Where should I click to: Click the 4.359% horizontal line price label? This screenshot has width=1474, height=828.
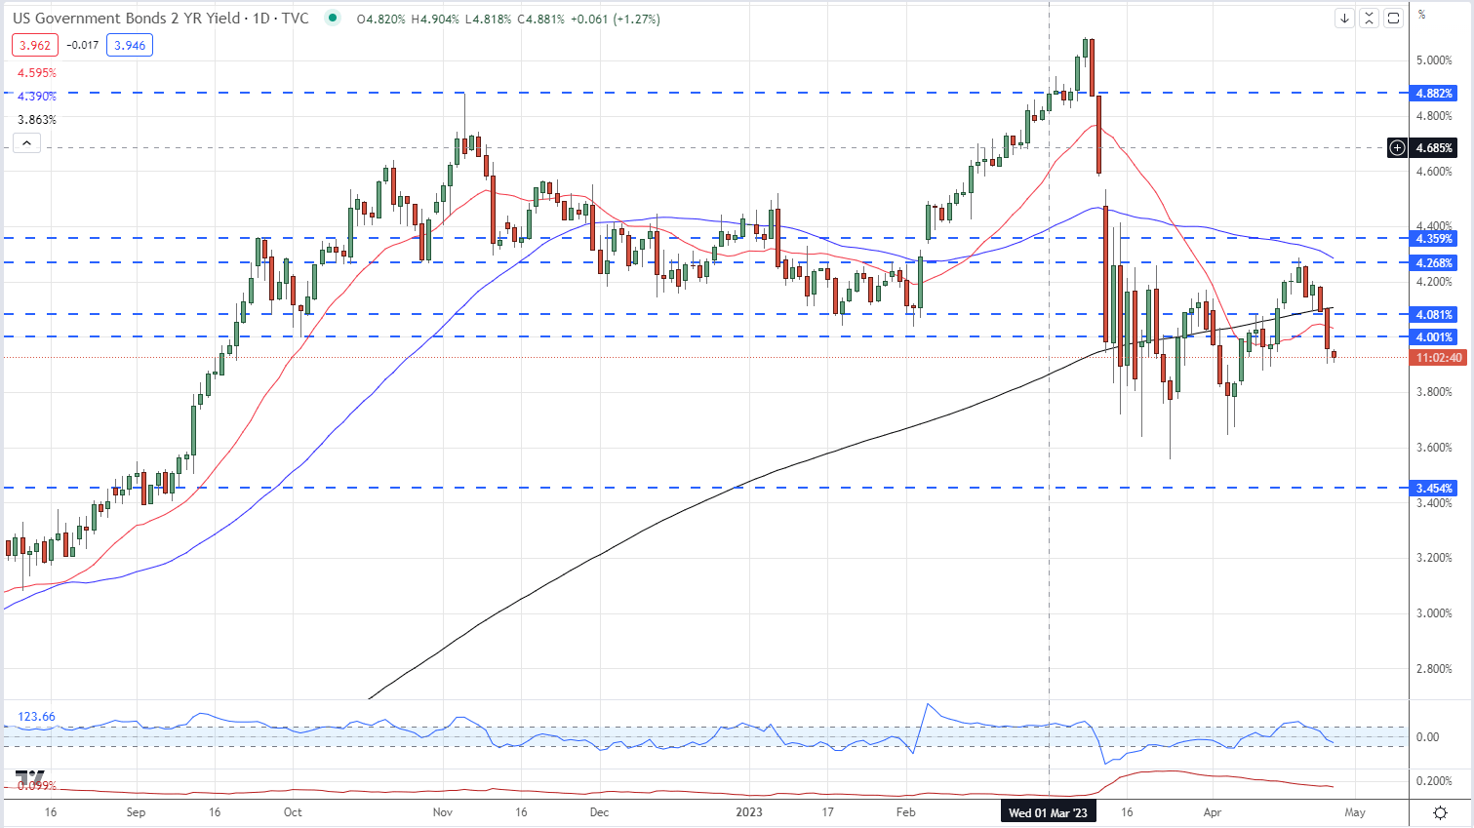click(x=1434, y=238)
